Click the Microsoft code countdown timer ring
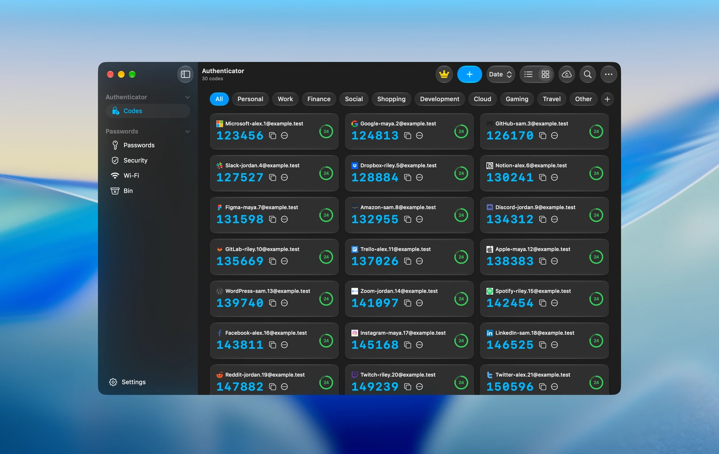719x454 pixels. coord(326,131)
